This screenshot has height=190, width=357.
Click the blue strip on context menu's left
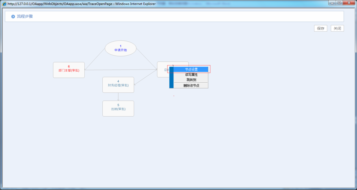click(171, 78)
